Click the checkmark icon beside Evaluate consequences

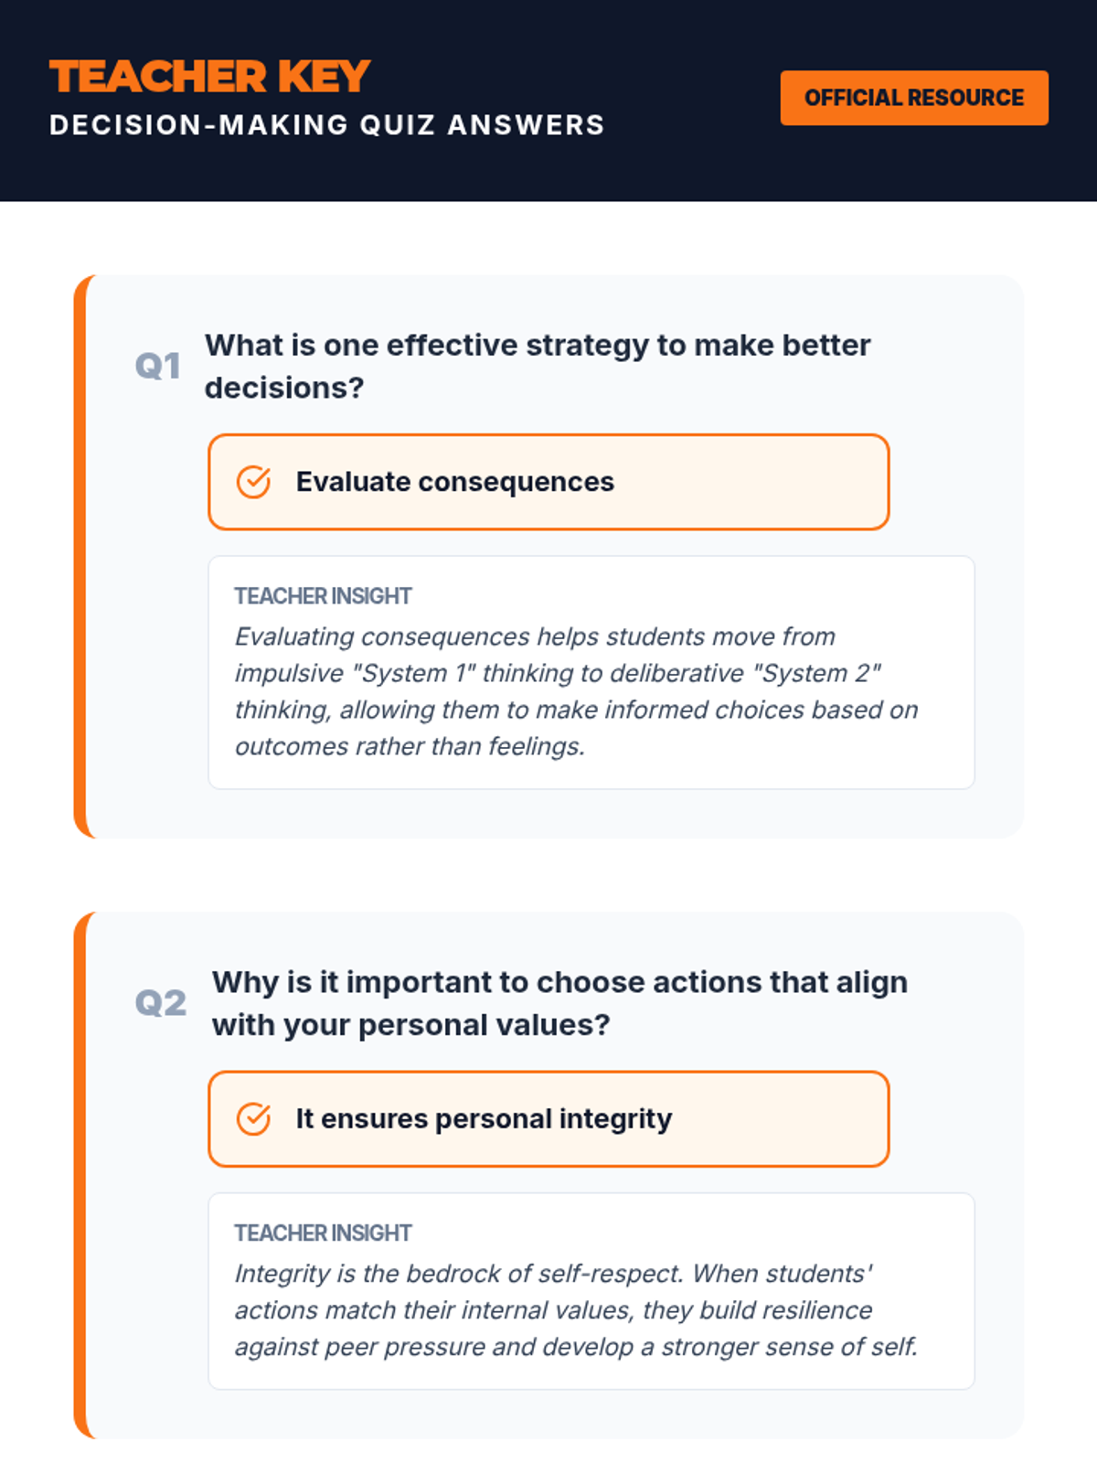(x=253, y=482)
